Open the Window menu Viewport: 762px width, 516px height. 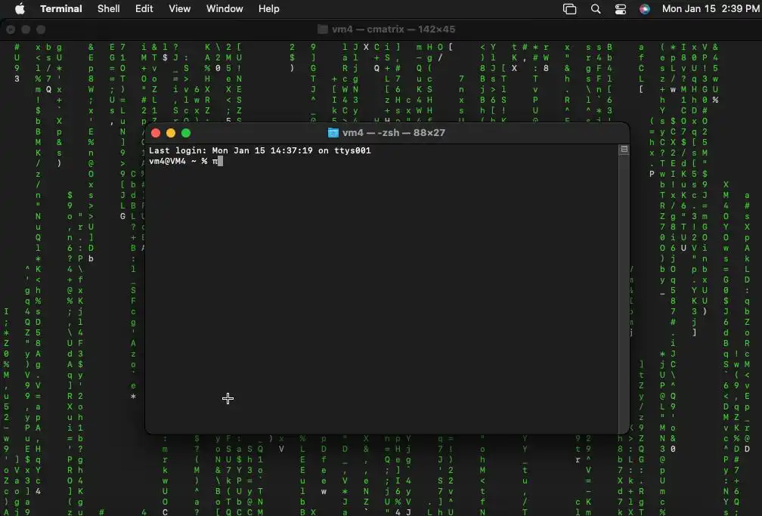225,9
